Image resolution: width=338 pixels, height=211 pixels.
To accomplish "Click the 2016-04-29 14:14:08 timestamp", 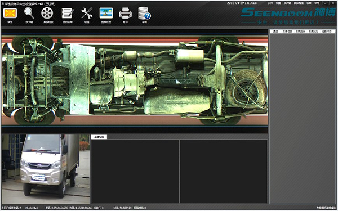I will [242, 3].
